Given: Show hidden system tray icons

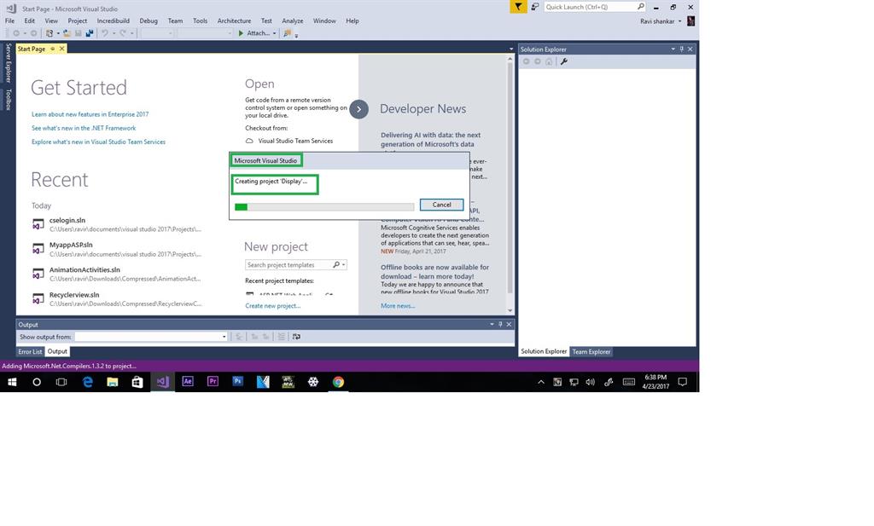Looking at the screenshot, I should click(540, 382).
